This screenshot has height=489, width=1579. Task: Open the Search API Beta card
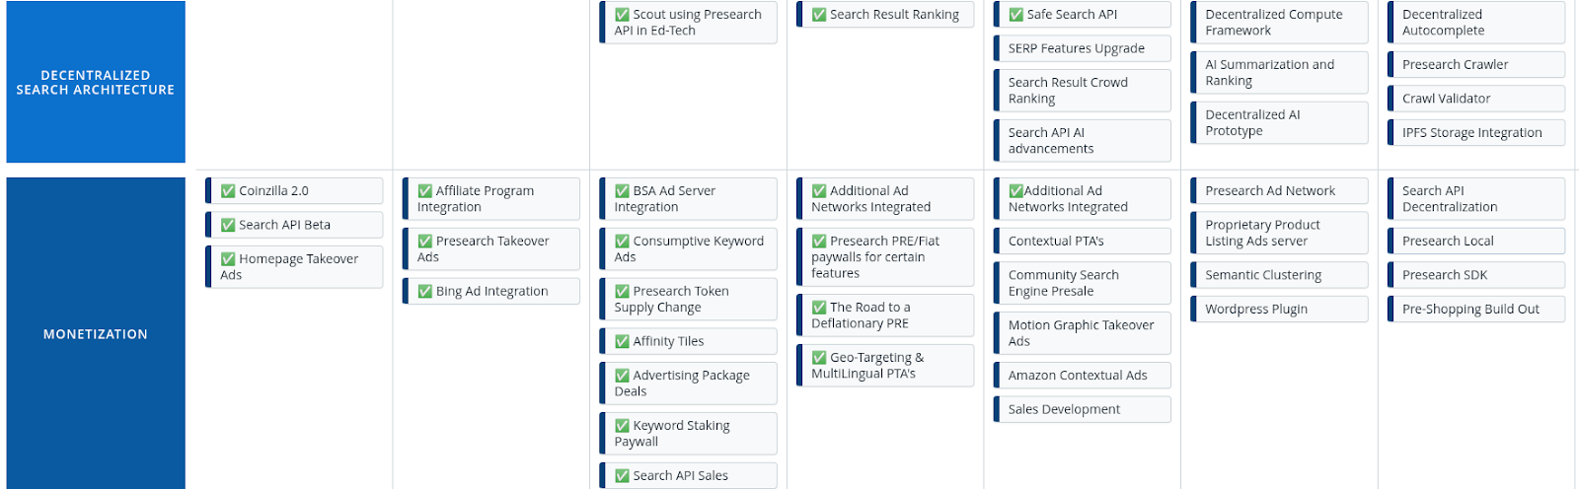[x=294, y=225]
